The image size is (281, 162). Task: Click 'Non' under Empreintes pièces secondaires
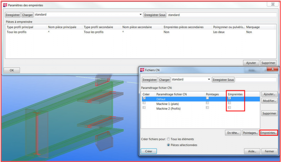click(x=167, y=32)
